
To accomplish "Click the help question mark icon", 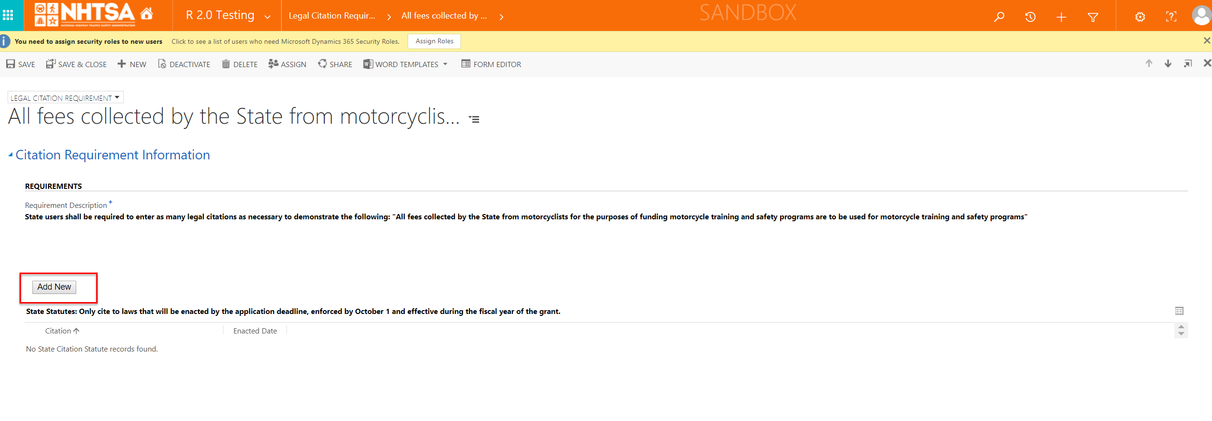I will pyautogui.click(x=1171, y=17).
